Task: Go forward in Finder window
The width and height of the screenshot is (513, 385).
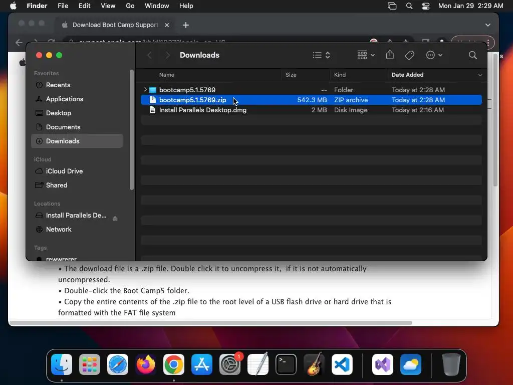Action: [x=167, y=55]
